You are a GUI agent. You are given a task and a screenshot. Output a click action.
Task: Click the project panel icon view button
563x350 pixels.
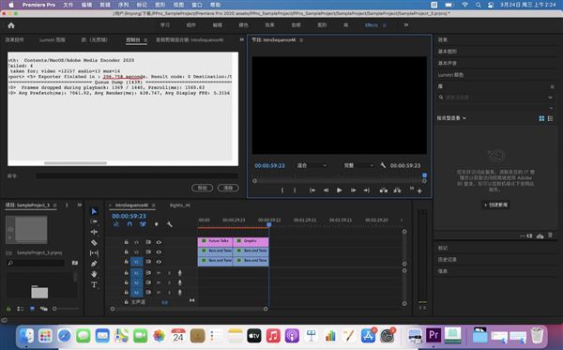point(32,309)
